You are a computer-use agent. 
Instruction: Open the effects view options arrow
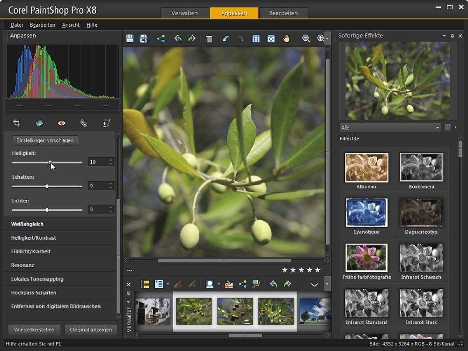(x=455, y=127)
